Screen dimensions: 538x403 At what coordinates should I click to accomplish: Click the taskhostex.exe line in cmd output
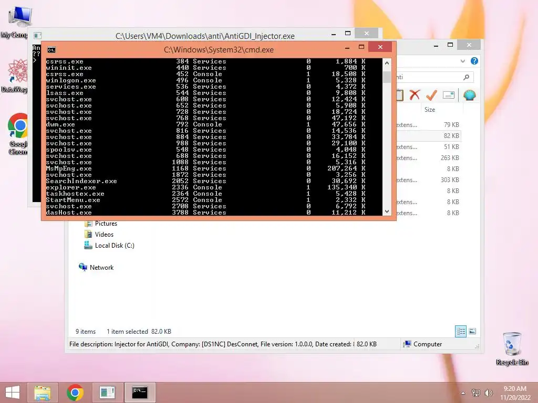point(206,194)
